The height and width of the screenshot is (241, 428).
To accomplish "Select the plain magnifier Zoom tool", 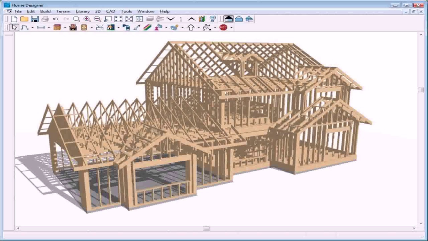I will point(77,19).
